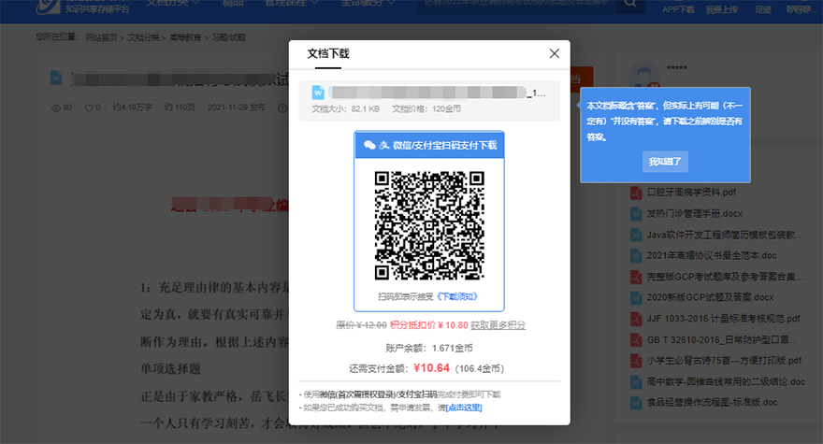Click the views eye icon
This screenshot has width=823, height=444.
pos(56,107)
